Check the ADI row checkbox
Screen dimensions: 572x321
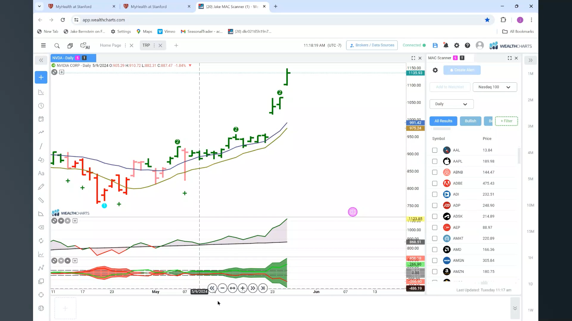pyautogui.click(x=435, y=194)
